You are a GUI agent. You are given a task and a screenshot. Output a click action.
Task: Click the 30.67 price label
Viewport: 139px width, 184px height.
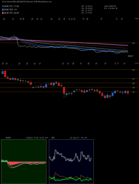pos(131,56)
